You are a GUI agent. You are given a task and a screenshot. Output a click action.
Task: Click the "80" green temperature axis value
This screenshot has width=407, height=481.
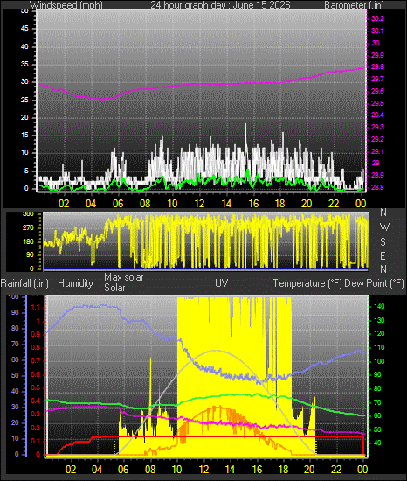coord(377,388)
